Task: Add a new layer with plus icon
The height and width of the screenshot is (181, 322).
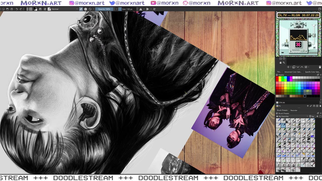Action: (288, 67)
